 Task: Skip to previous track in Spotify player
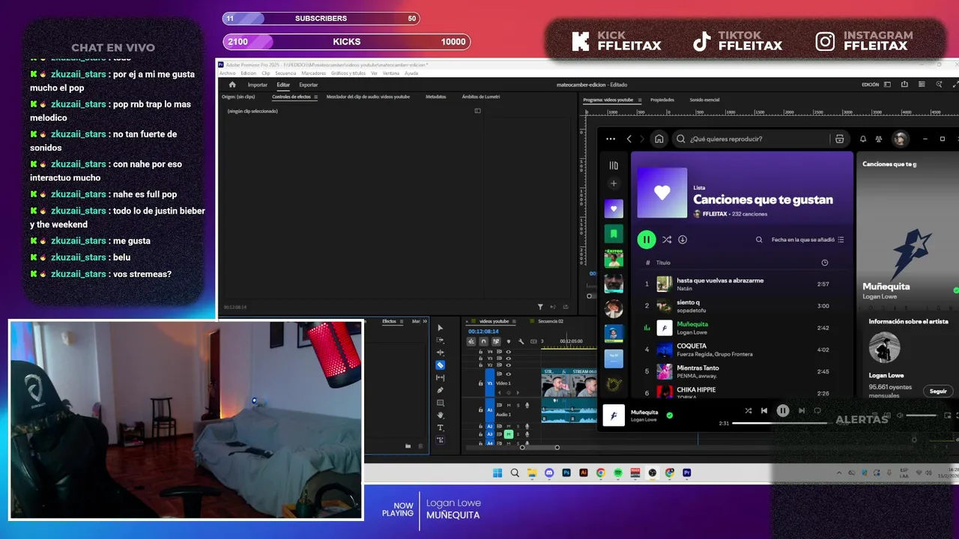(x=764, y=410)
